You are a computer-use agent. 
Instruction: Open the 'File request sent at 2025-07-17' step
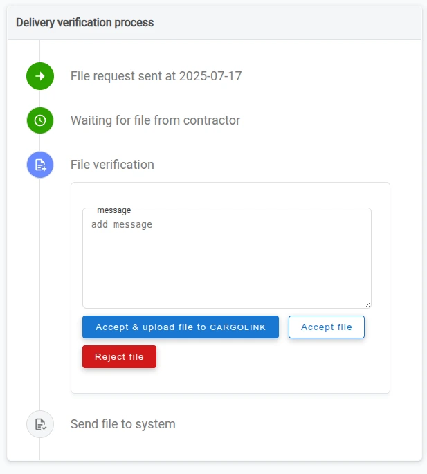pyautogui.click(x=156, y=76)
